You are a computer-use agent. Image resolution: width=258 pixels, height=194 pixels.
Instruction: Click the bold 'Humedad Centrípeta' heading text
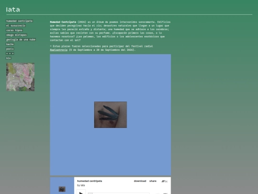pos(63,22)
